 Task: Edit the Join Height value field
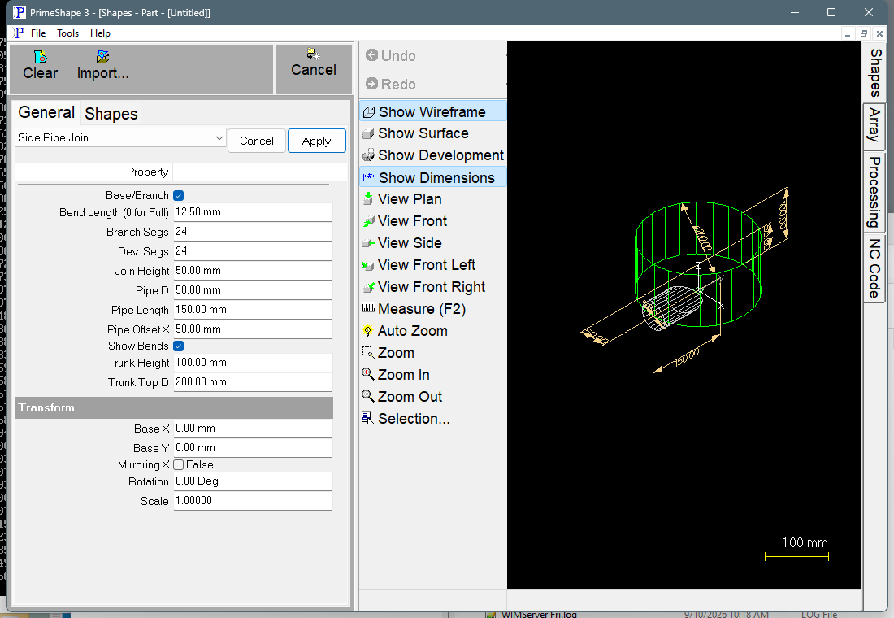253,271
